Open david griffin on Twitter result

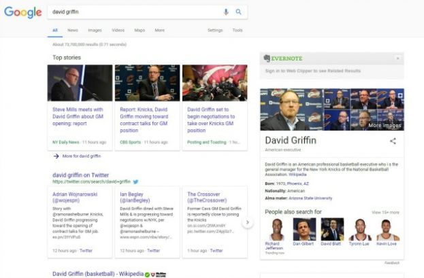click(80, 175)
